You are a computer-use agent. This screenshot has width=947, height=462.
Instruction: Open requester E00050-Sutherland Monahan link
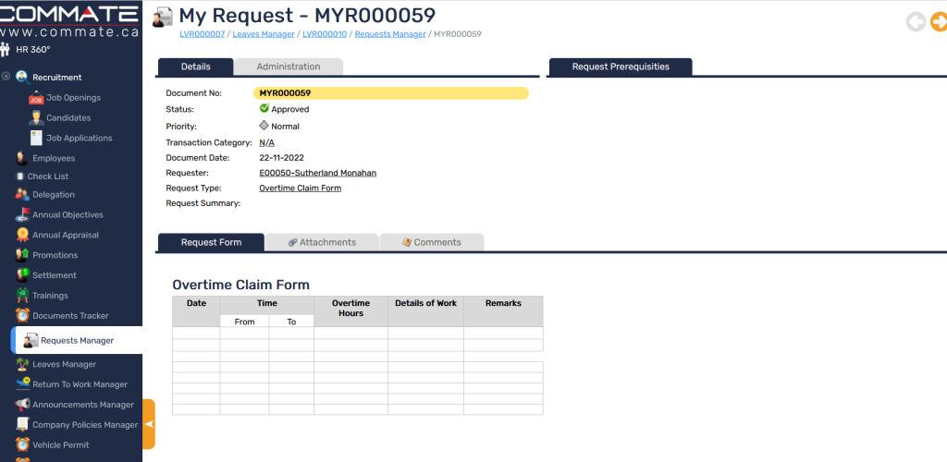pyautogui.click(x=318, y=173)
